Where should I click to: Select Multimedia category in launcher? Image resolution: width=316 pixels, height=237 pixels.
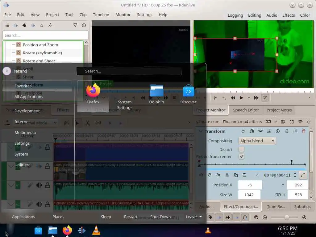pyautogui.click(x=25, y=132)
